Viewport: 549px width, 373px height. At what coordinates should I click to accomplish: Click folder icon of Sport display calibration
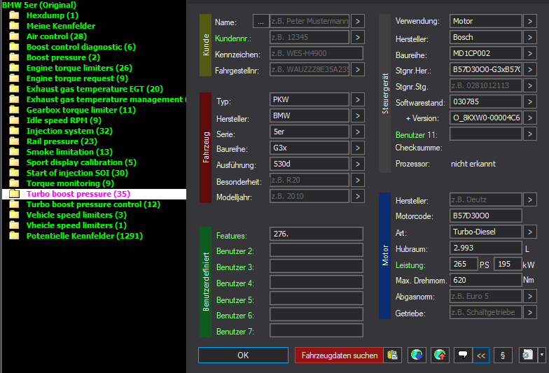[x=14, y=162]
